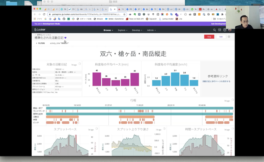The image size is (264, 162).
Task: Click the 時間ースプリットペース tile title
Action: (x=201, y=129)
